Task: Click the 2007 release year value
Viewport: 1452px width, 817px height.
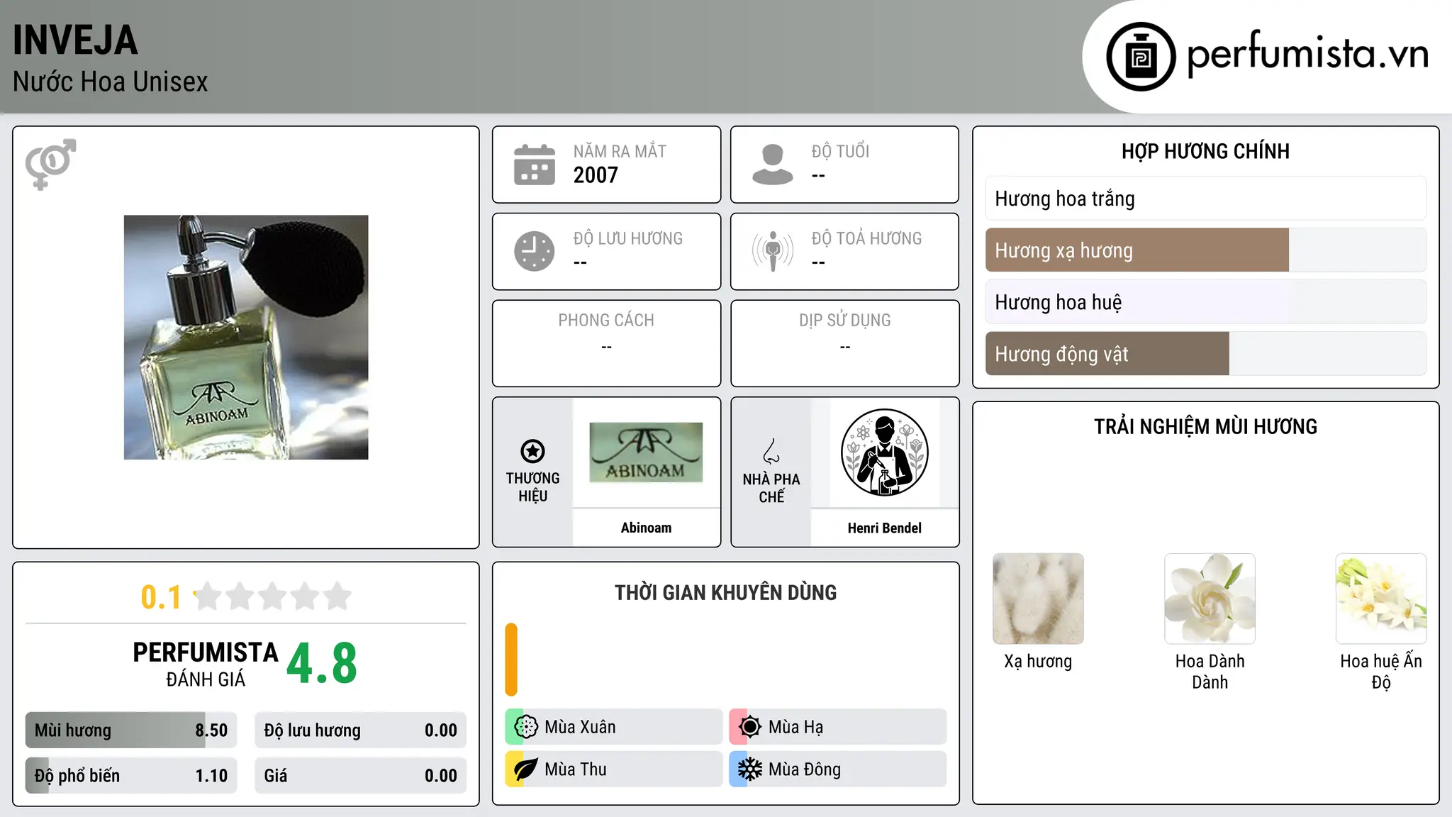Action: coord(596,175)
